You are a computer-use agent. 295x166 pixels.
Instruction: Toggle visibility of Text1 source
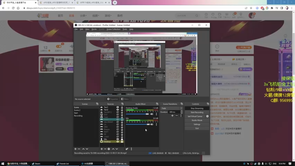118,107
